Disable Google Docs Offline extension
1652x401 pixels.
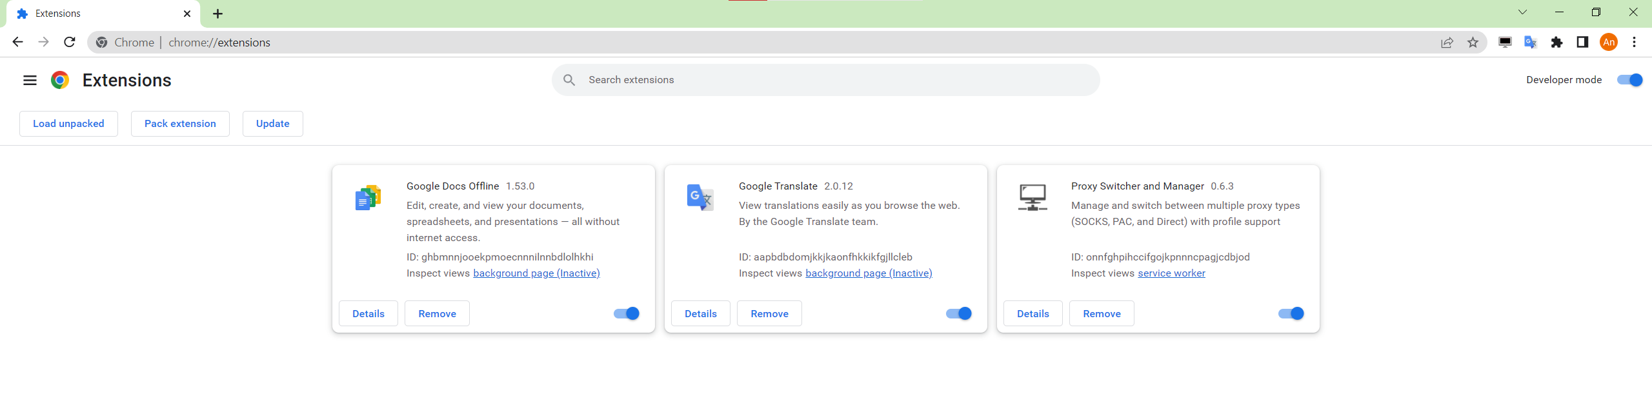[627, 313]
